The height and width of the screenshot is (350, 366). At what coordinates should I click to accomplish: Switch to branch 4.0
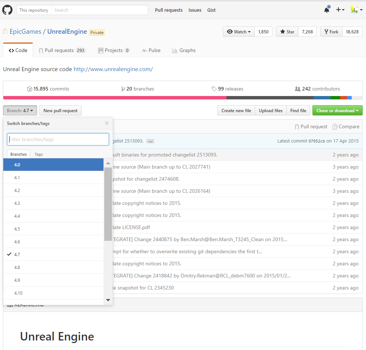pyautogui.click(x=54, y=165)
